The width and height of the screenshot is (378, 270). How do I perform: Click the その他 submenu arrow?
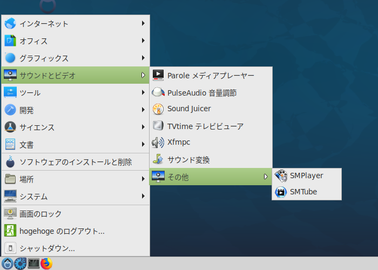click(x=266, y=177)
